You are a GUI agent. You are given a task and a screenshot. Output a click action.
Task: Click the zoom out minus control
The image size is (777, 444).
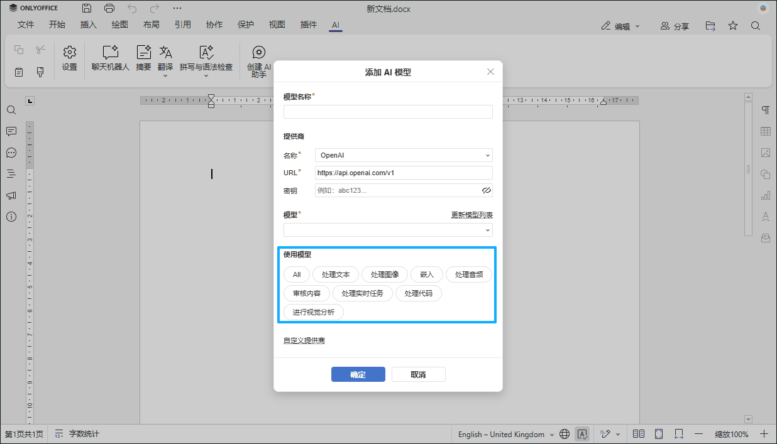click(x=699, y=434)
